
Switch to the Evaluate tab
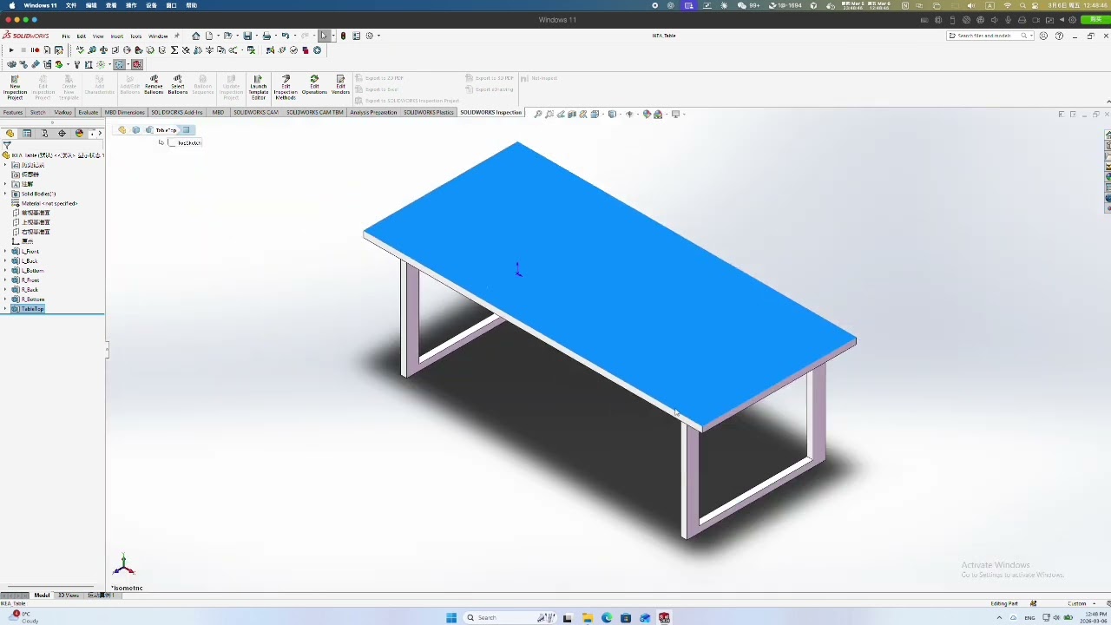pyautogui.click(x=89, y=113)
